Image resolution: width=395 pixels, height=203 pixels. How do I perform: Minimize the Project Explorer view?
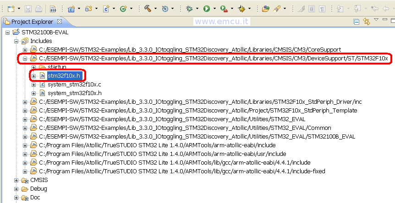point(384,19)
